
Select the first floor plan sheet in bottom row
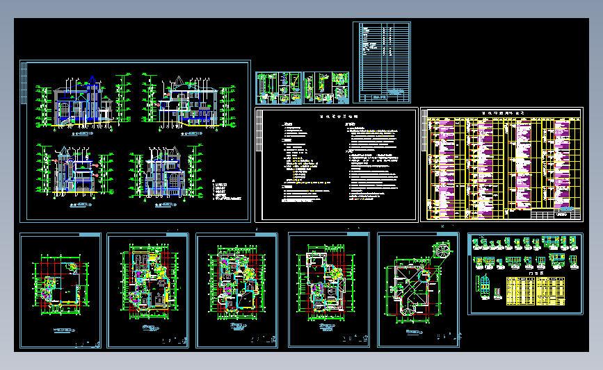click(x=61, y=290)
